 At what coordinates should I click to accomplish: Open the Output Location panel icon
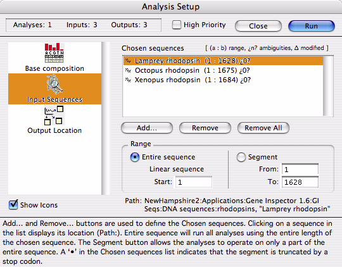pyautogui.click(x=54, y=116)
